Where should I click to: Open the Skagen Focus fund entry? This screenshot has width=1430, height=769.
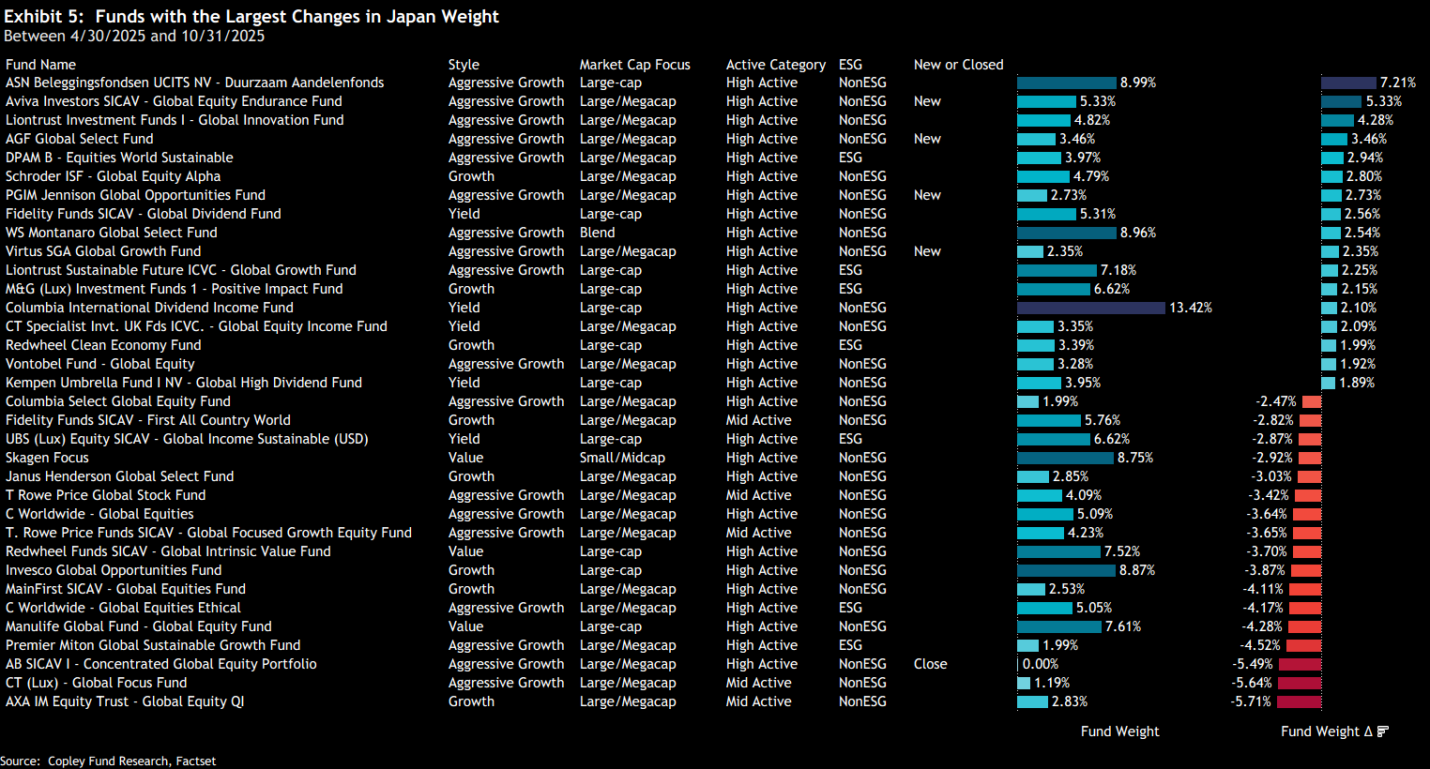coord(47,458)
